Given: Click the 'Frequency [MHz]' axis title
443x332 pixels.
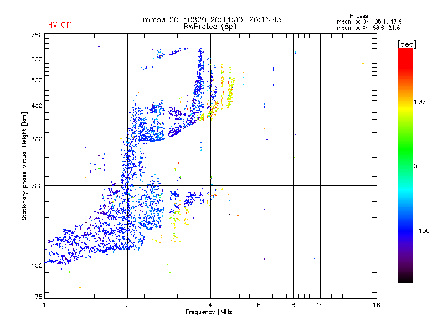Looking at the screenshot, I should pos(210,312).
